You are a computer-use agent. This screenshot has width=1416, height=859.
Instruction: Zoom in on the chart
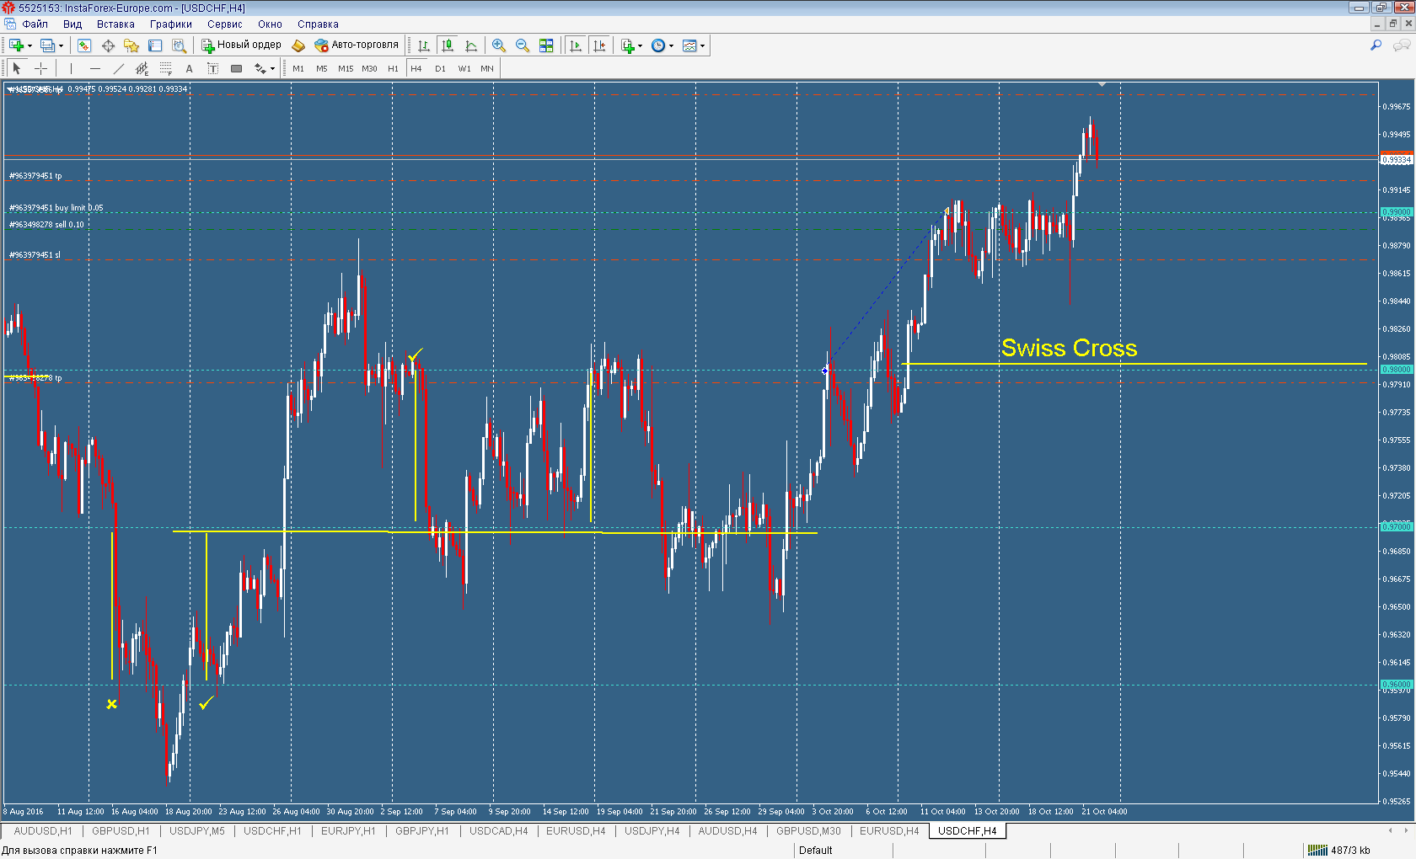click(x=499, y=45)
